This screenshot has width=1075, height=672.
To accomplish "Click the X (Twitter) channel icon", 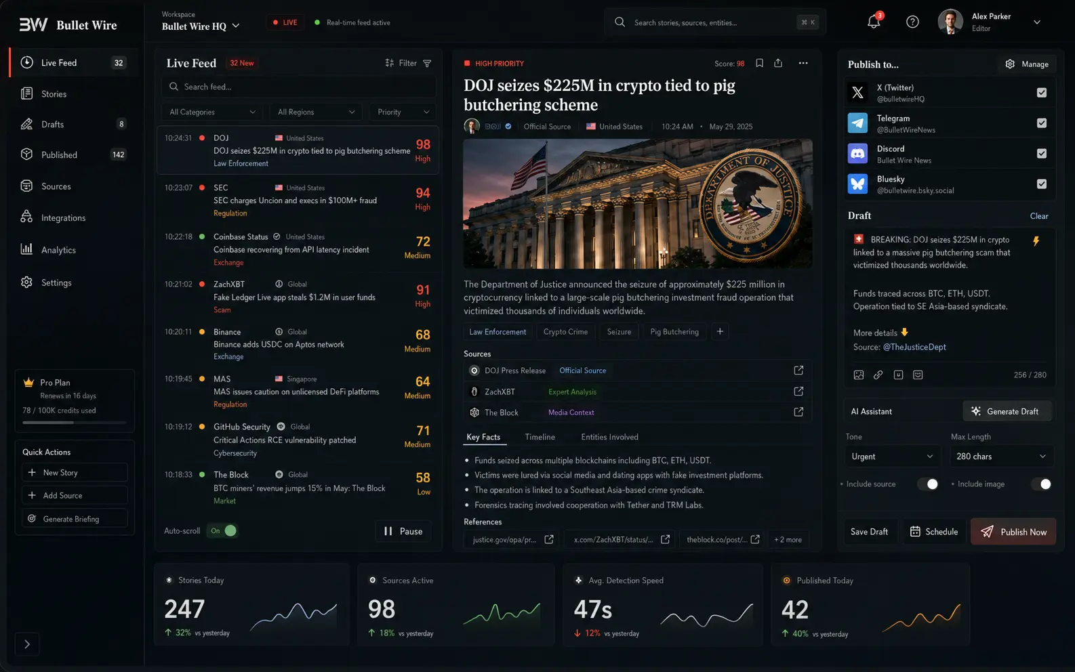I will coord(858,93).
